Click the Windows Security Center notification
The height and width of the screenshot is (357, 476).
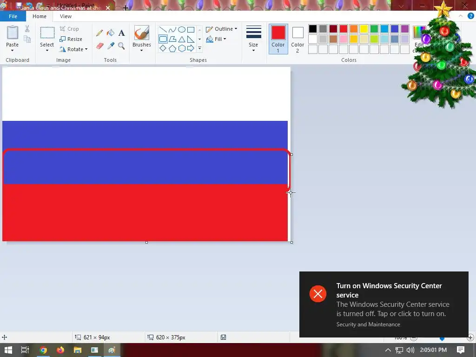[x=383, y=304]
